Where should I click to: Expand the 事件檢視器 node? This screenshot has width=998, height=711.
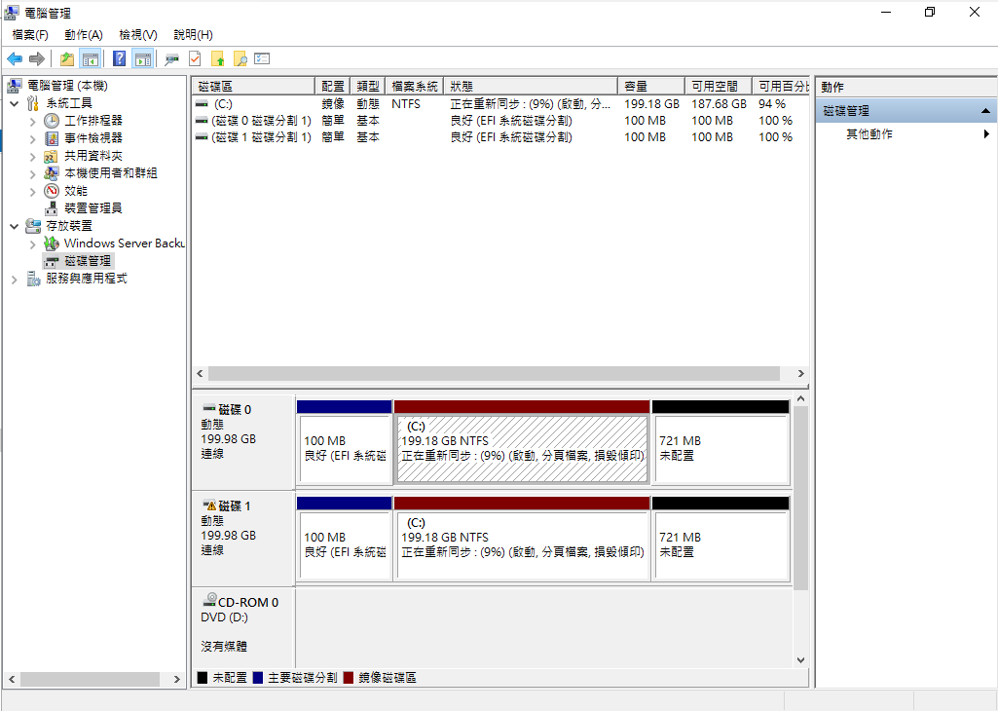point(32,138)
